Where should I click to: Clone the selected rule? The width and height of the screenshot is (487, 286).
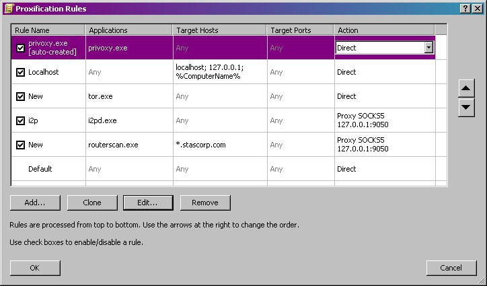coord(92,203)
